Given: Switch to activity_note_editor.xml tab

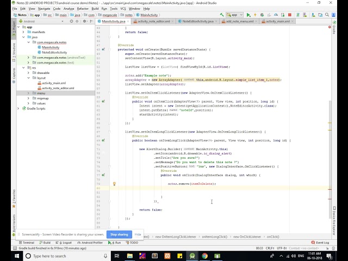Looking at the screenshot, I should click(x=154, y=21).
